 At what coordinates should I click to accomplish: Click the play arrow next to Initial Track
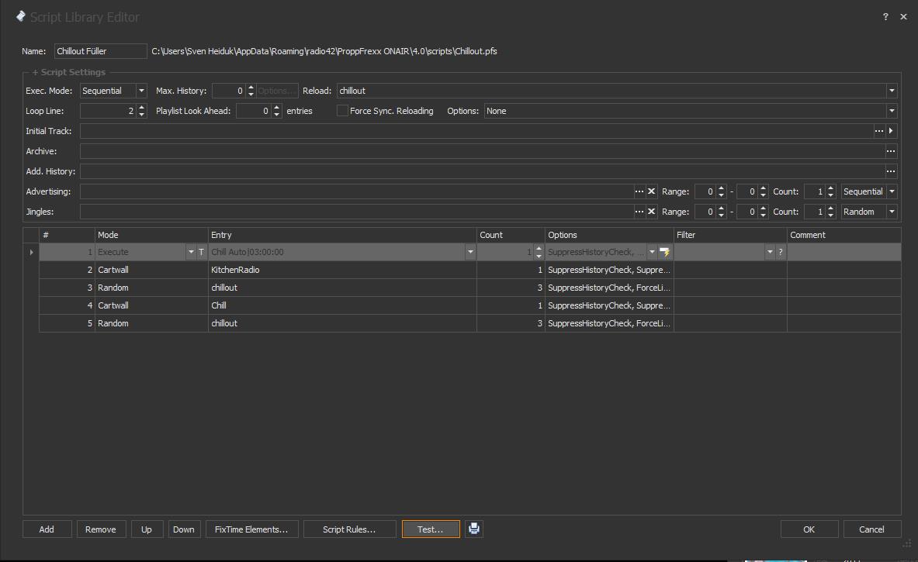pyautogui.click(x=891, y=131)
